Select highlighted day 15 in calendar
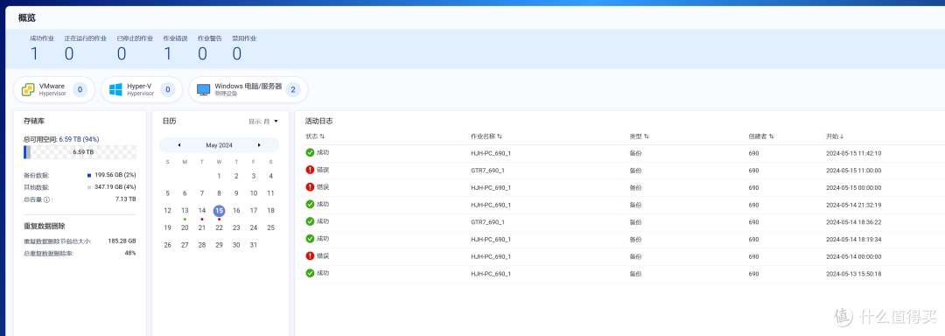945x336 pixels. click(220, 210)
